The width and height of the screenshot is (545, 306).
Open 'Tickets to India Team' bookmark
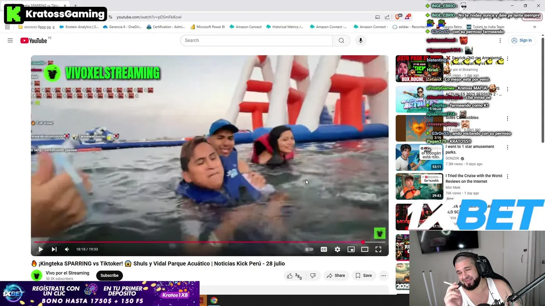pos(485,27)
